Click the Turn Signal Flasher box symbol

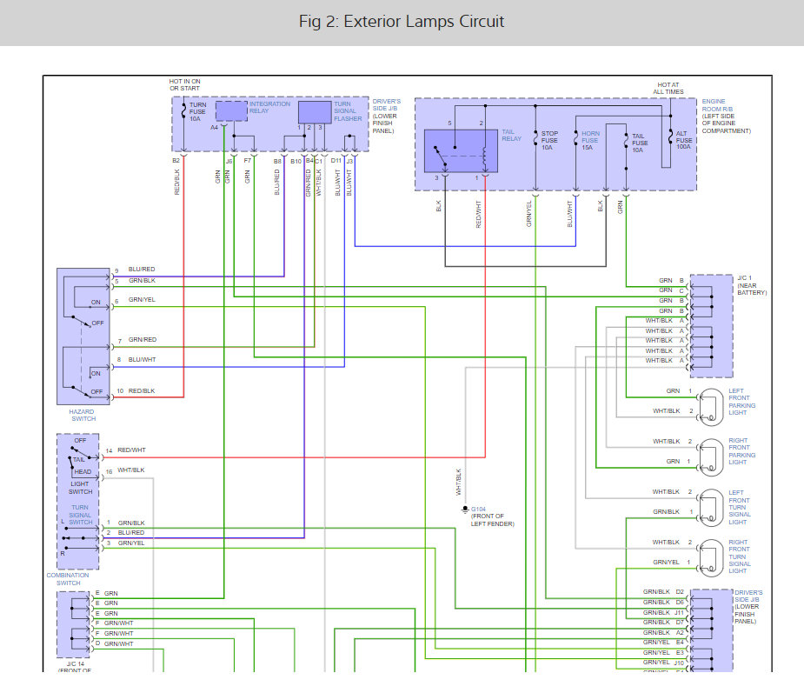coord(315,112)
